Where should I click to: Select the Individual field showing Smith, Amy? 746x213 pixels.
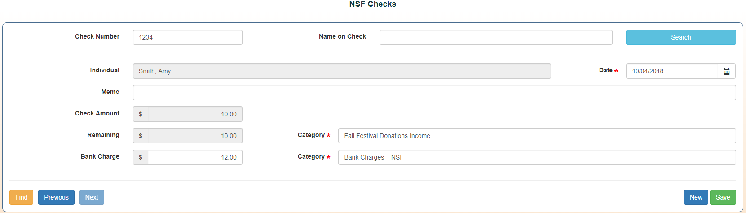tap(341, 71)
